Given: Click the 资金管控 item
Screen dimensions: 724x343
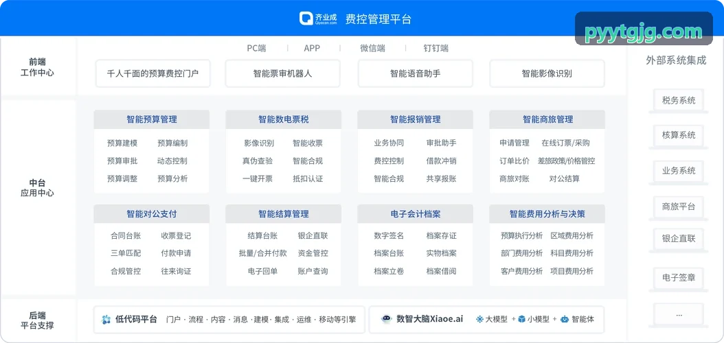Looking at the screenshot, I should [x=313, y=253].
